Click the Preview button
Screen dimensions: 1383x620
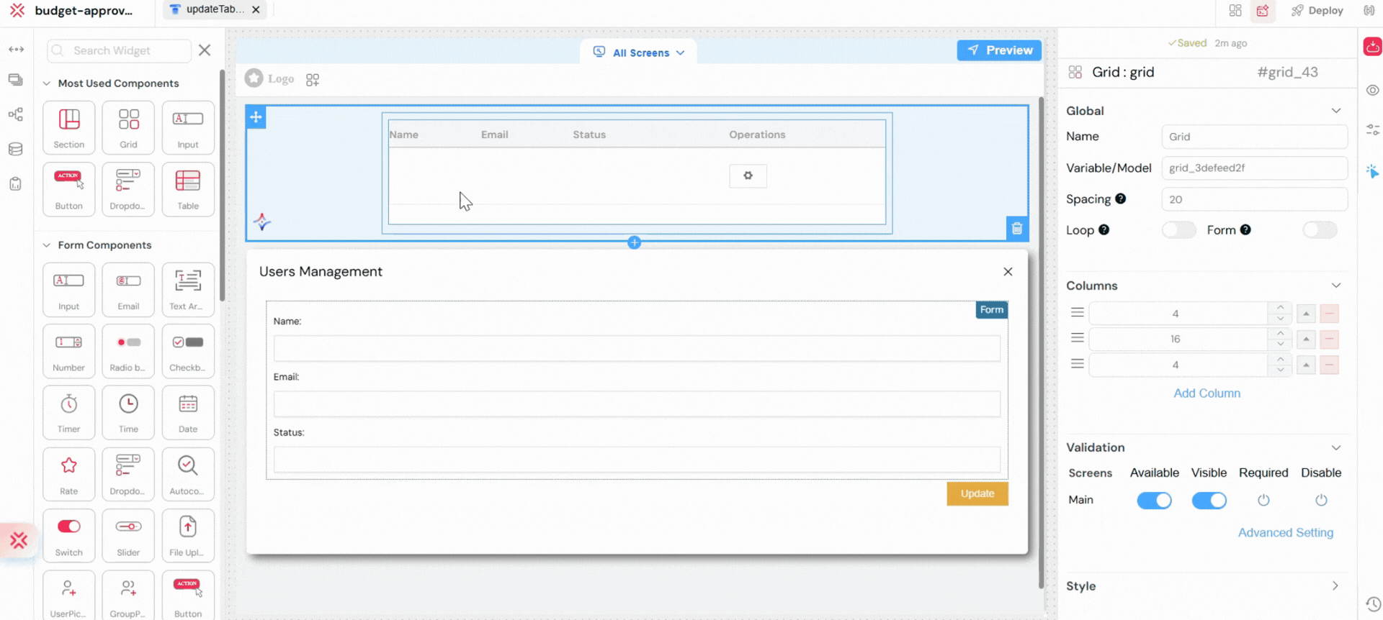click(x=998, y=50)
